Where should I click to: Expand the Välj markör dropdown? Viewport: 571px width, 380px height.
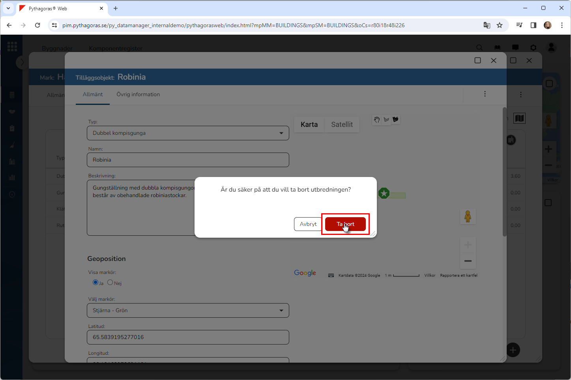click(x=188, y=311)
